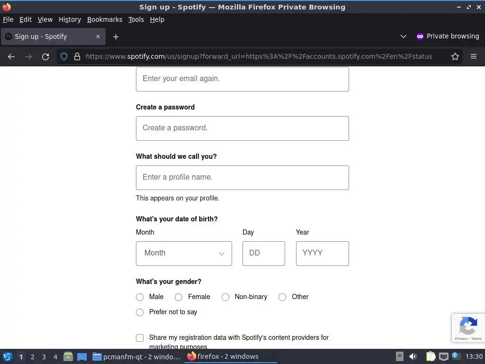Switch to the Sign up - Spotify tab
This screenshot has width=485, height=364.
click(x=53, y=36)
